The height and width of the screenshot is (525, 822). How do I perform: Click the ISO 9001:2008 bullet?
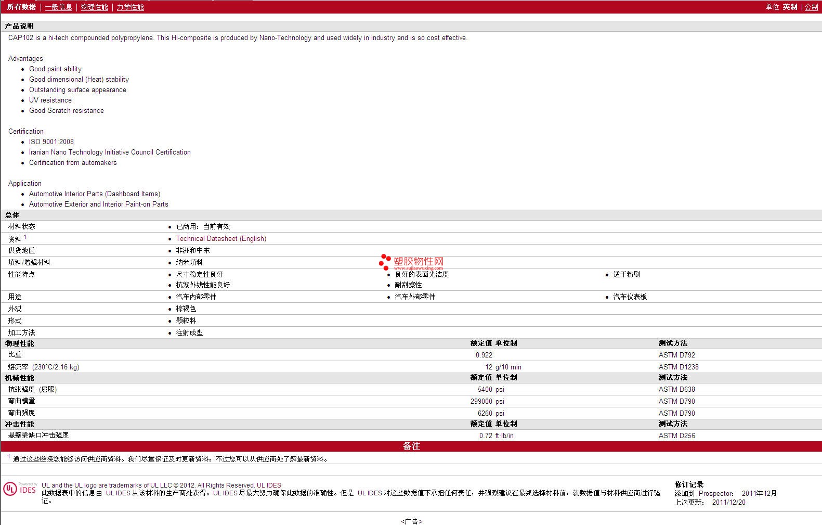coord(51,142)
